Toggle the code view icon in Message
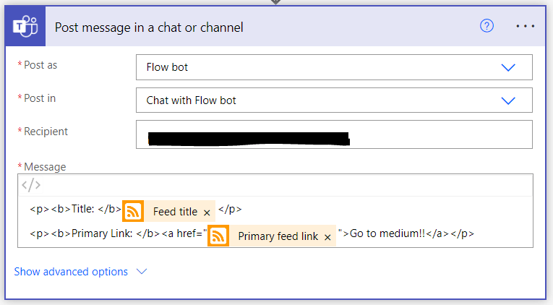 (x=31, y=185)
